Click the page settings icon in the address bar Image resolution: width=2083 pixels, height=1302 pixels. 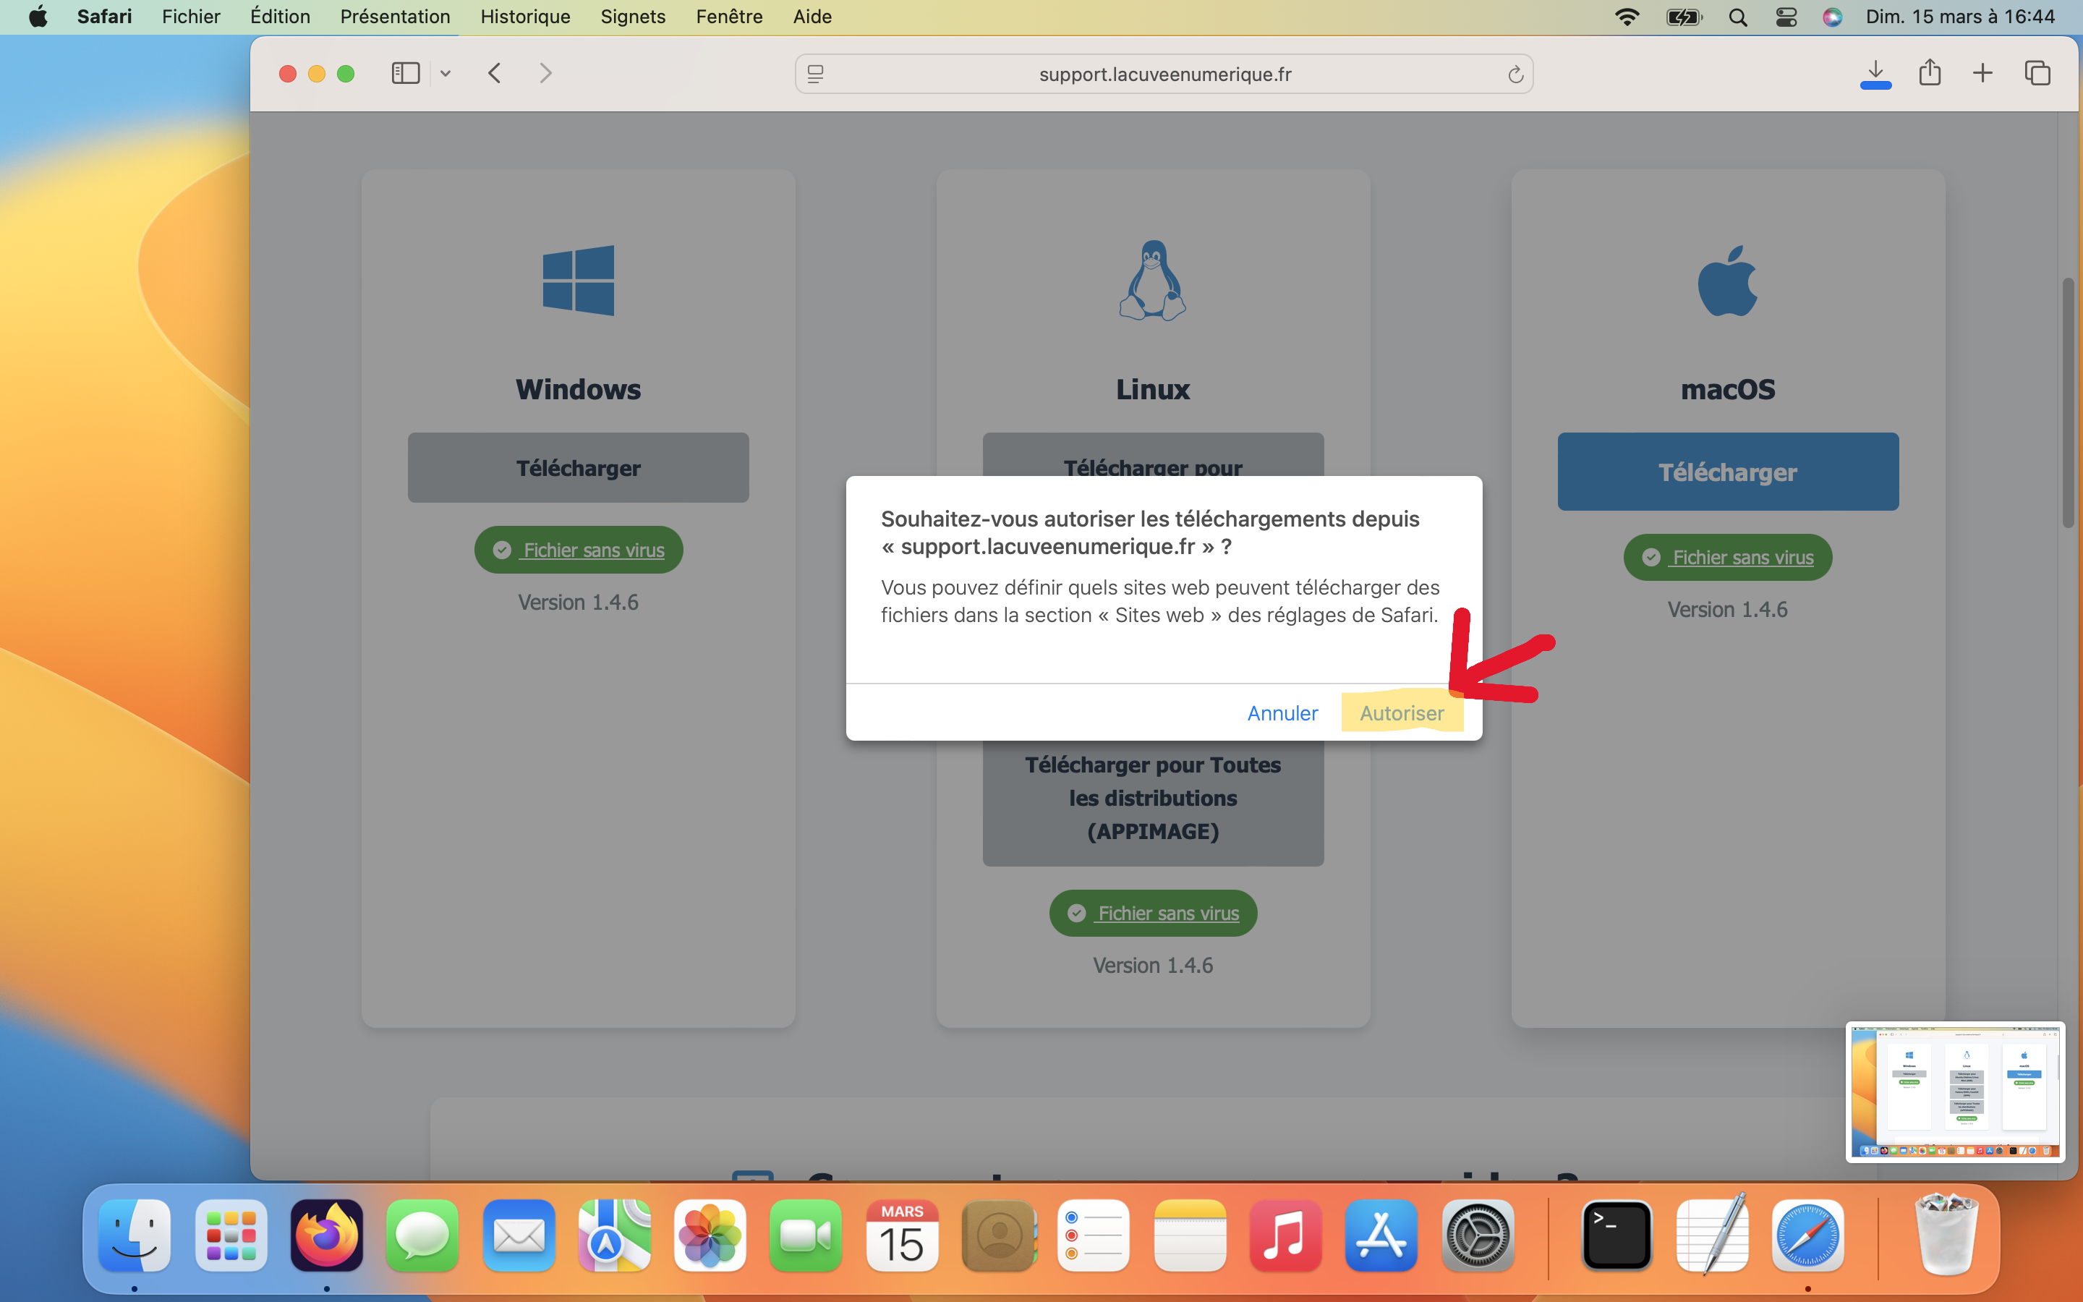815,74
